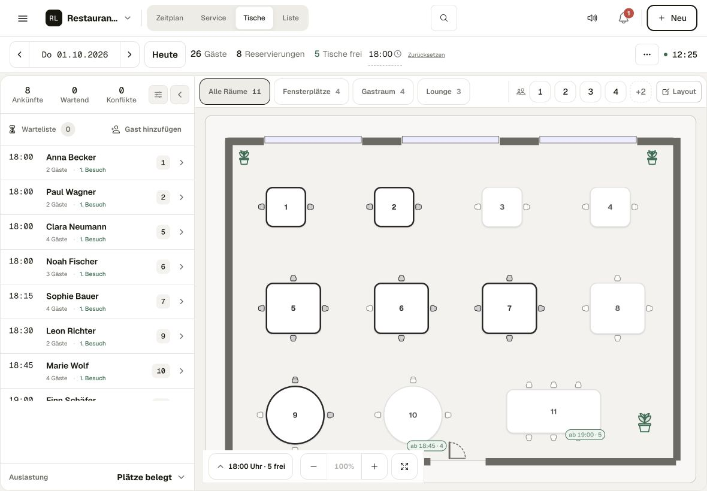Click the fullscreen fit view icon
This screenshot has height=491, width=707.
point(404,466)
